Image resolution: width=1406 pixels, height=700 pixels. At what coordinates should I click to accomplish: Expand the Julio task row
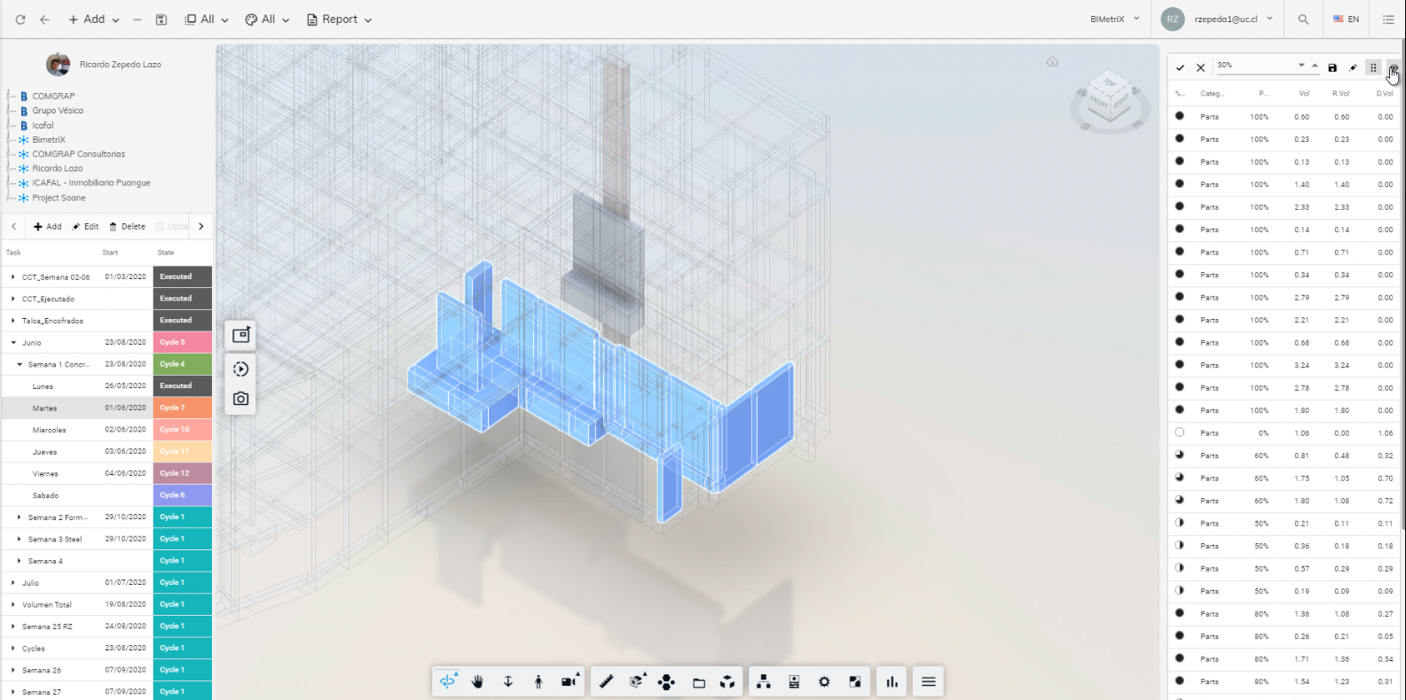[x=13, y=583]
